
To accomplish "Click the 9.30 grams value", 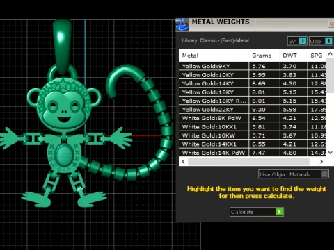I will 259,110.
